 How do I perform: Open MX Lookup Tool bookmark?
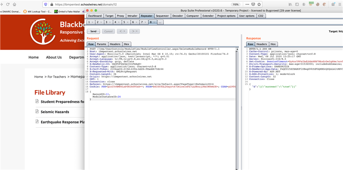[37, 12]
